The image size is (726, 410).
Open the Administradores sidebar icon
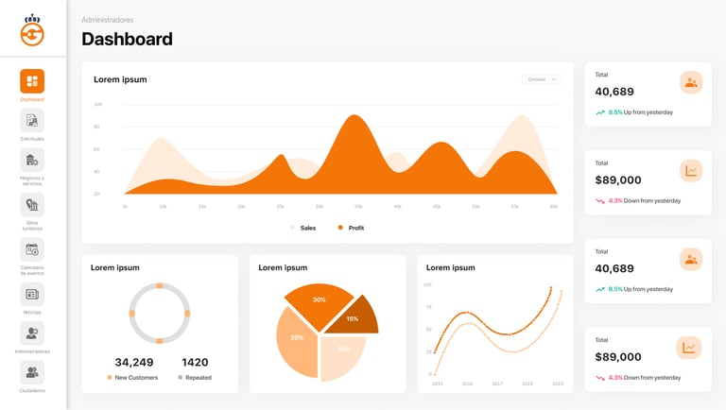point(32,333)
